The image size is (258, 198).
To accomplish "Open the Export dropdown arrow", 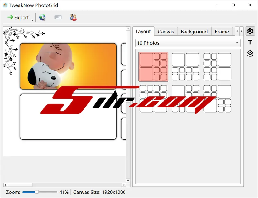I will click(32, 20).
